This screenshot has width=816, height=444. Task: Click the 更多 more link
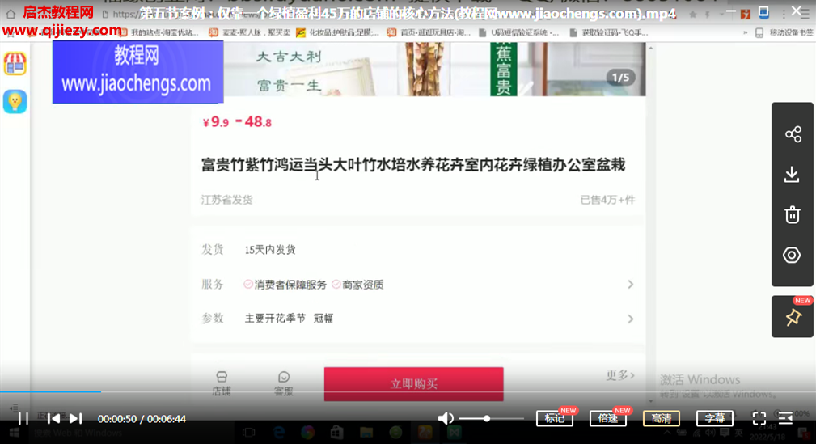(x=620, y=374)
